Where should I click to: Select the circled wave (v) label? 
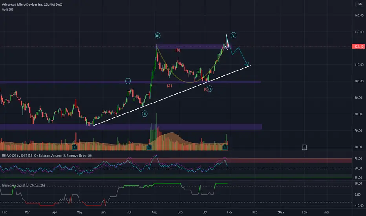tap(233, 35)
